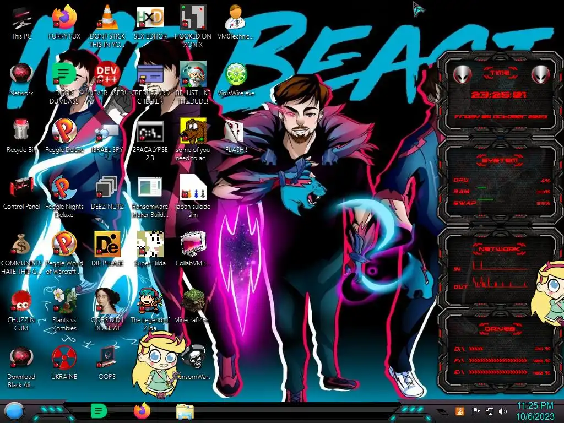Click the DRIVES header in gadget

500,329
